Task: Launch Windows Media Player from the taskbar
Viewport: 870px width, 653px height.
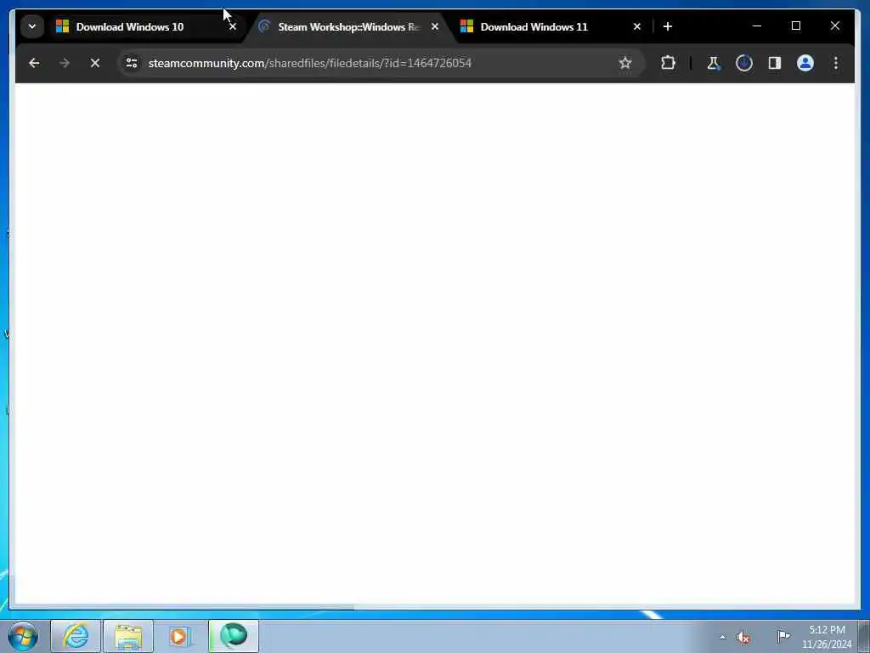Action: click(180, 636)
